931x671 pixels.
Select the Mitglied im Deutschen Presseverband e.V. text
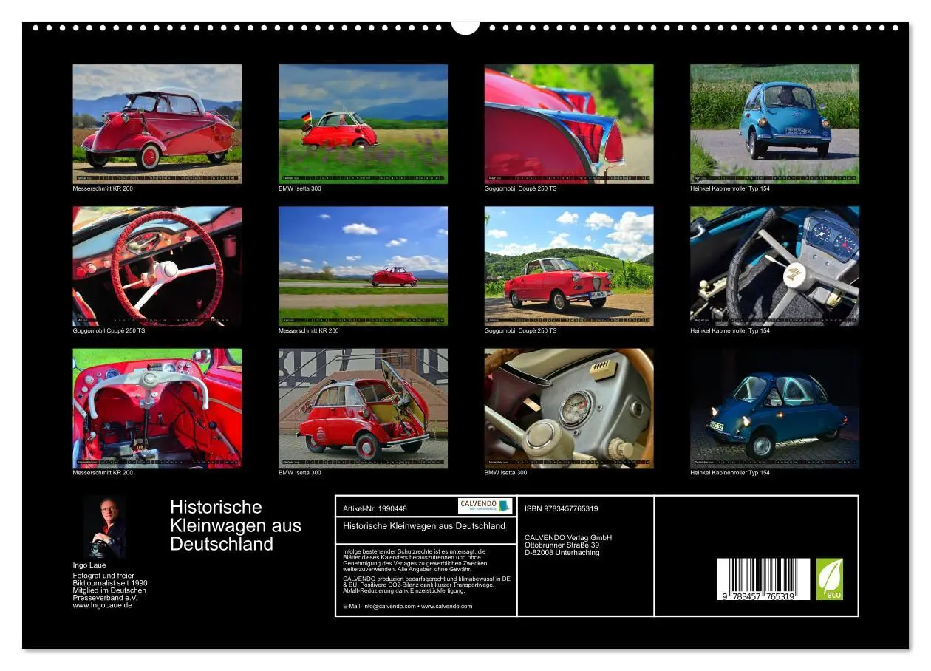pos(109,594)
